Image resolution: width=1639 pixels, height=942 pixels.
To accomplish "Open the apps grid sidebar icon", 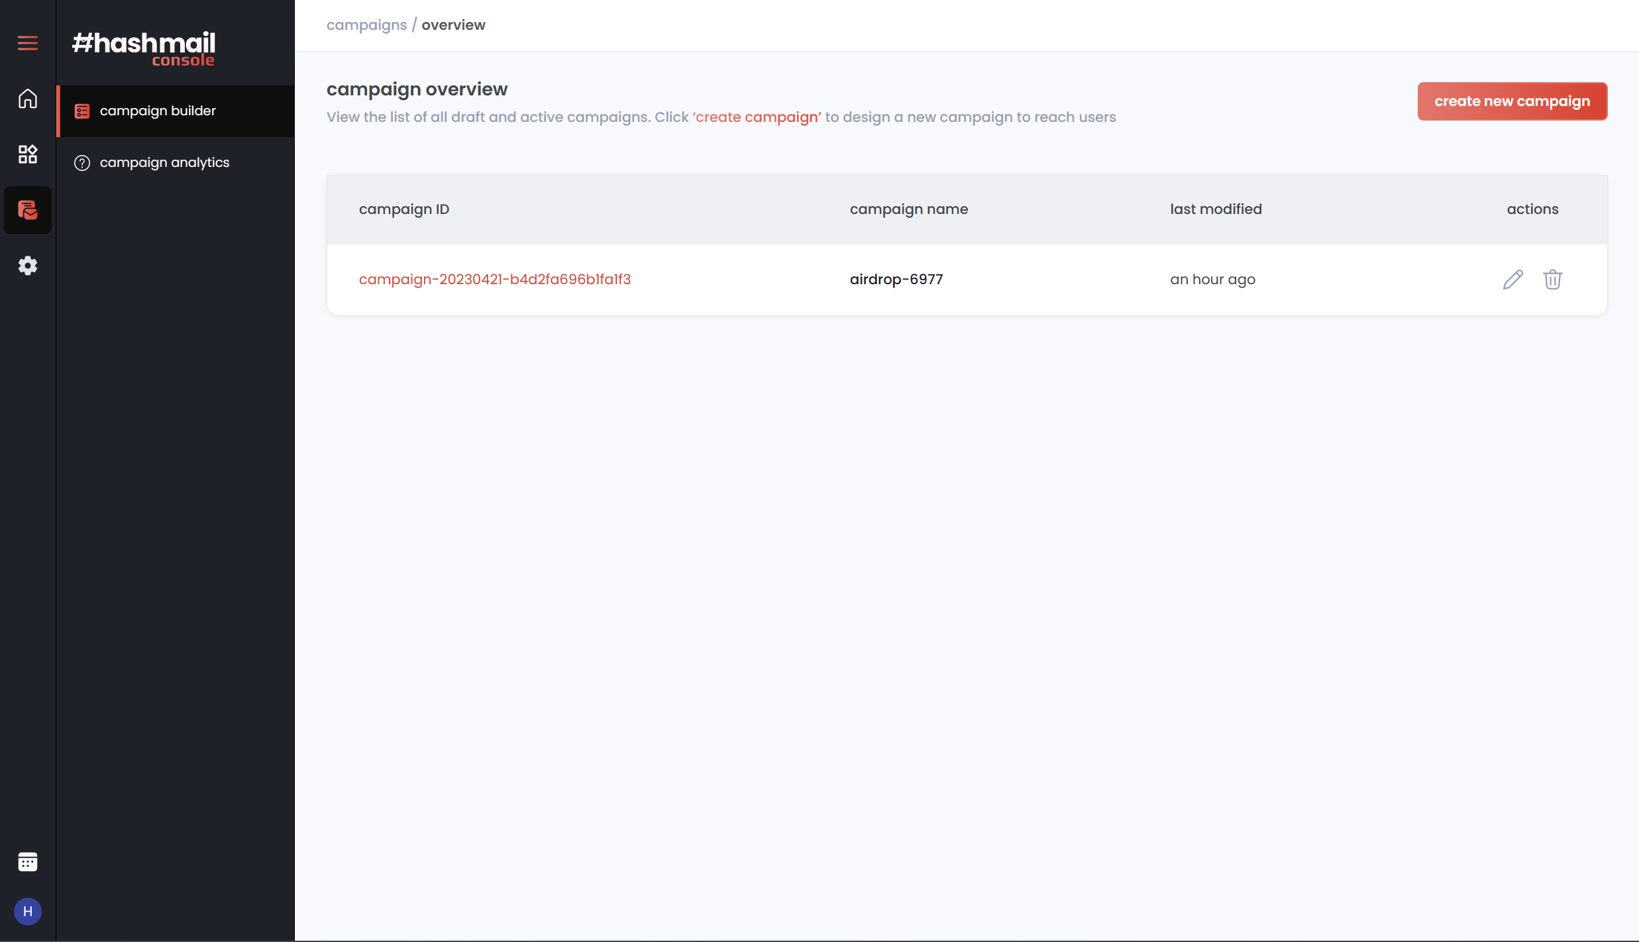I will (27, 154).
